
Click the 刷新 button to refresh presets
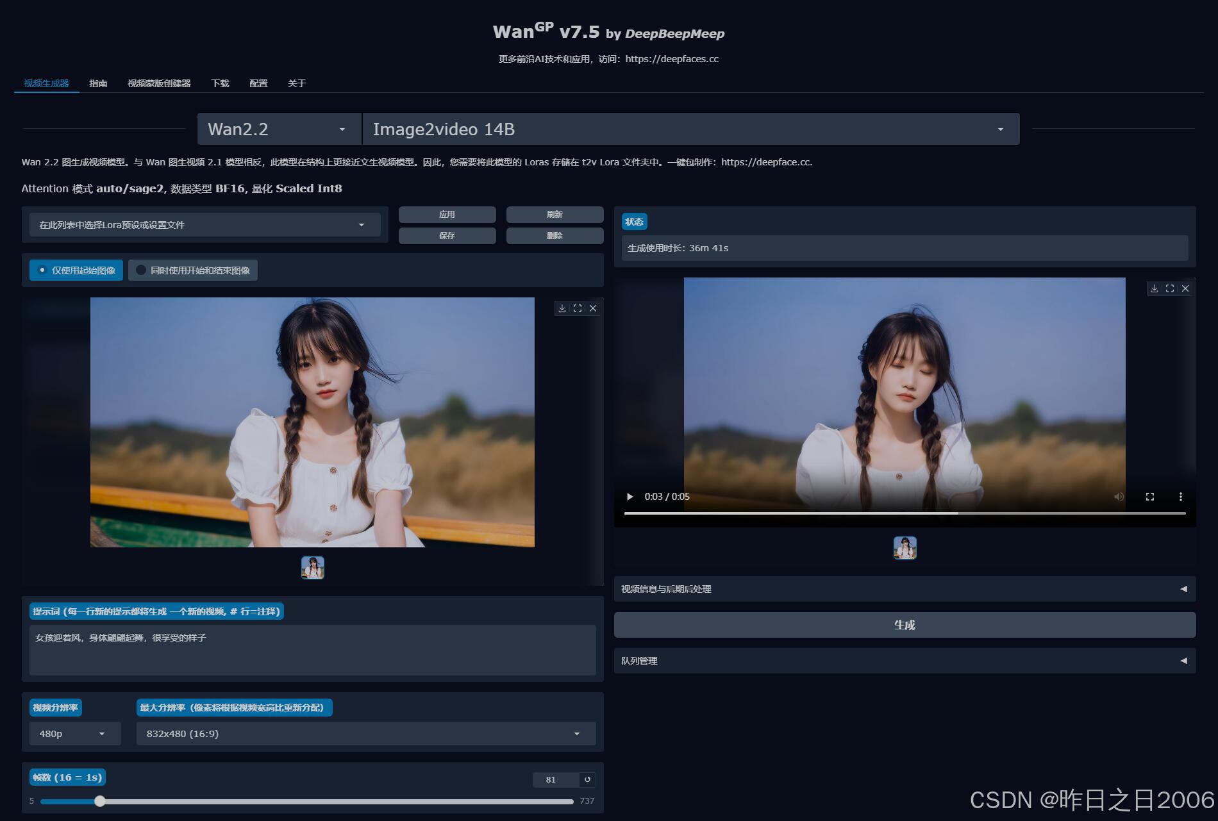tap(554, 214)
